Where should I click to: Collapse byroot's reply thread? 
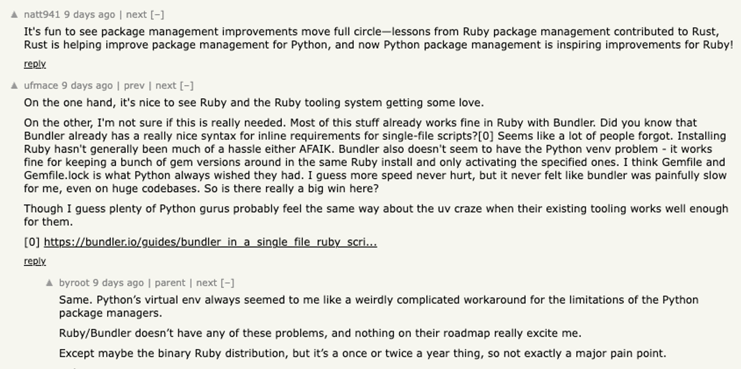227,282
